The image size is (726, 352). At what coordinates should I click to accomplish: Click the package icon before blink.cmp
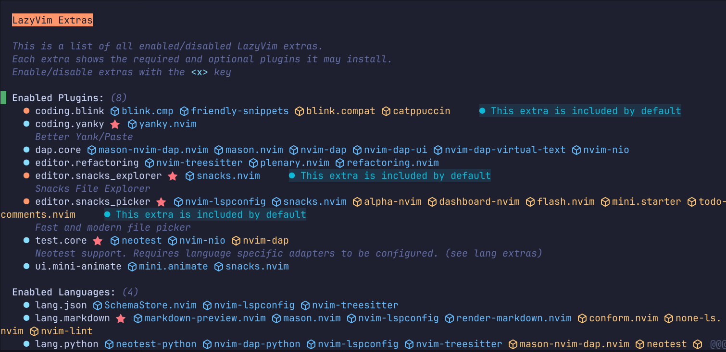pos(115,111)
